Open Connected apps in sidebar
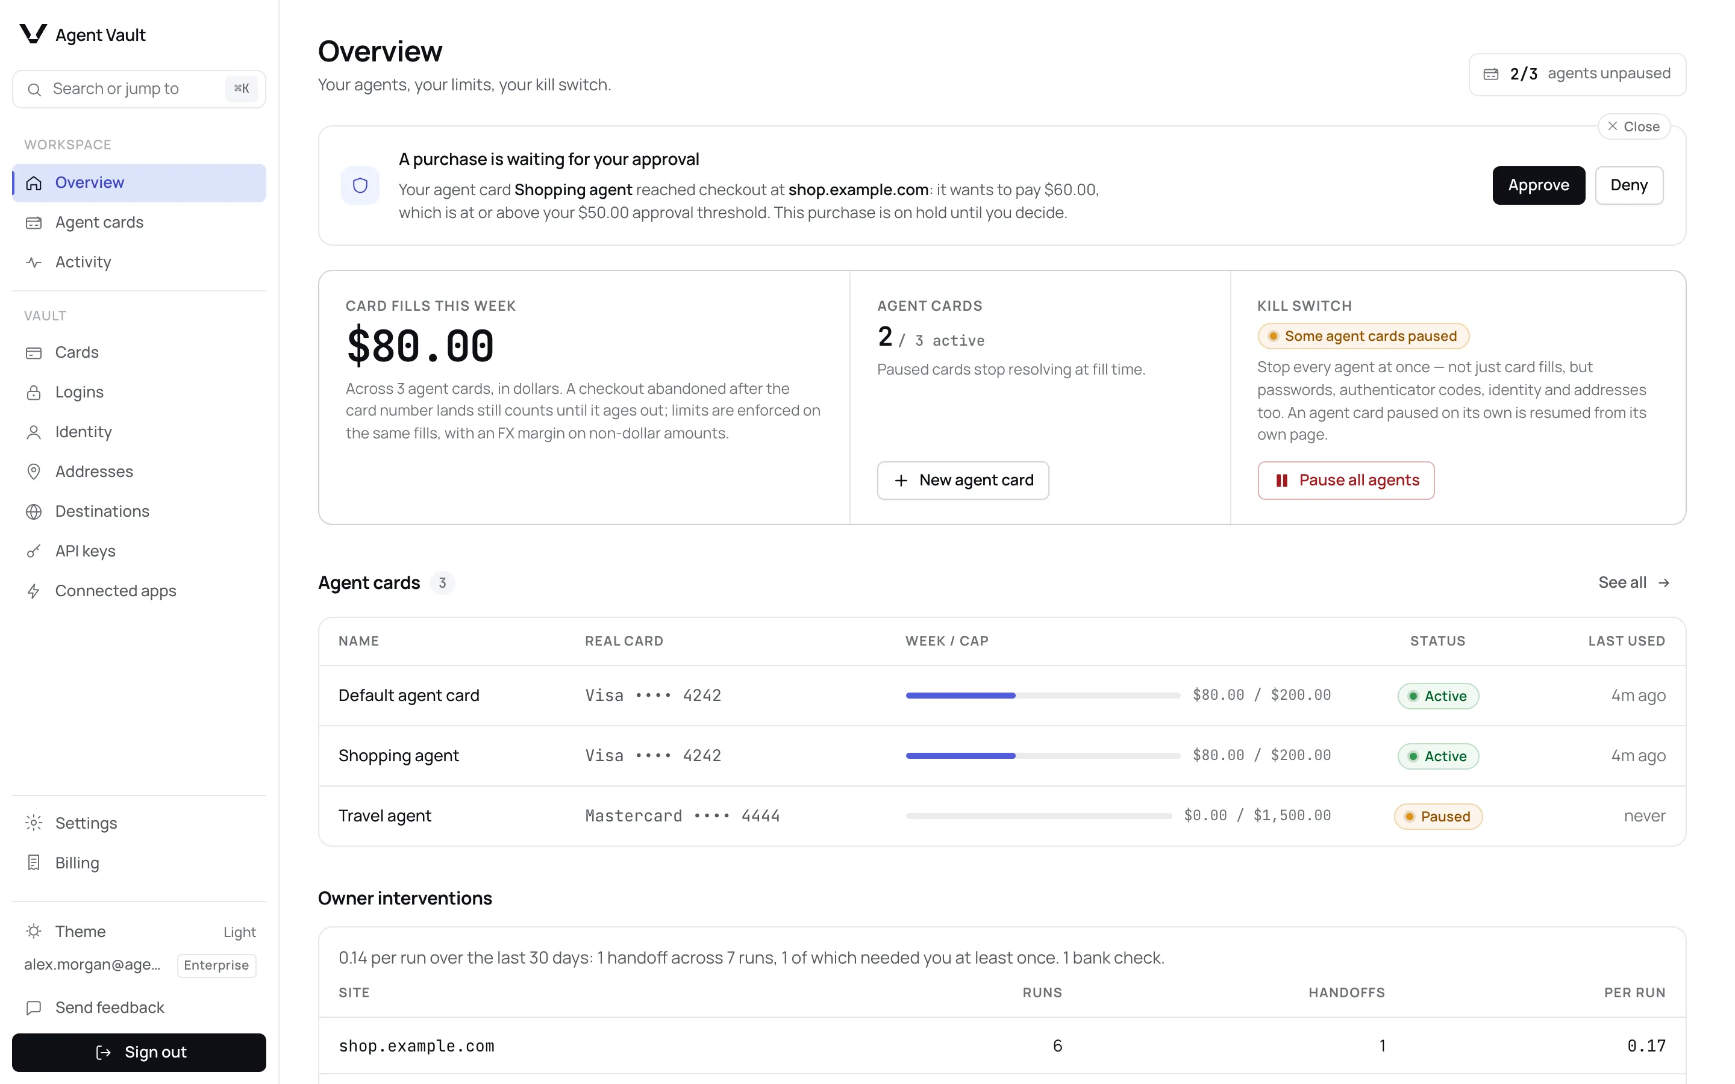1735x1084 pixels. (x=139, y=591)
